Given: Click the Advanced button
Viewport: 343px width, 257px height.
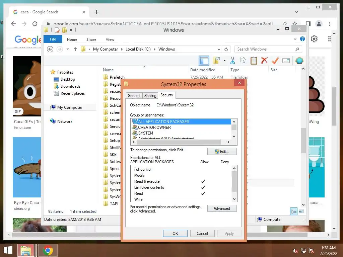Looking at the screenshot, I should click(x=222, y=208).
